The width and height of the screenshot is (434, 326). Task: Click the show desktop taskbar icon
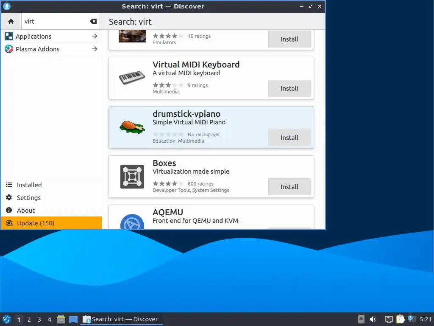click(73, 319)
